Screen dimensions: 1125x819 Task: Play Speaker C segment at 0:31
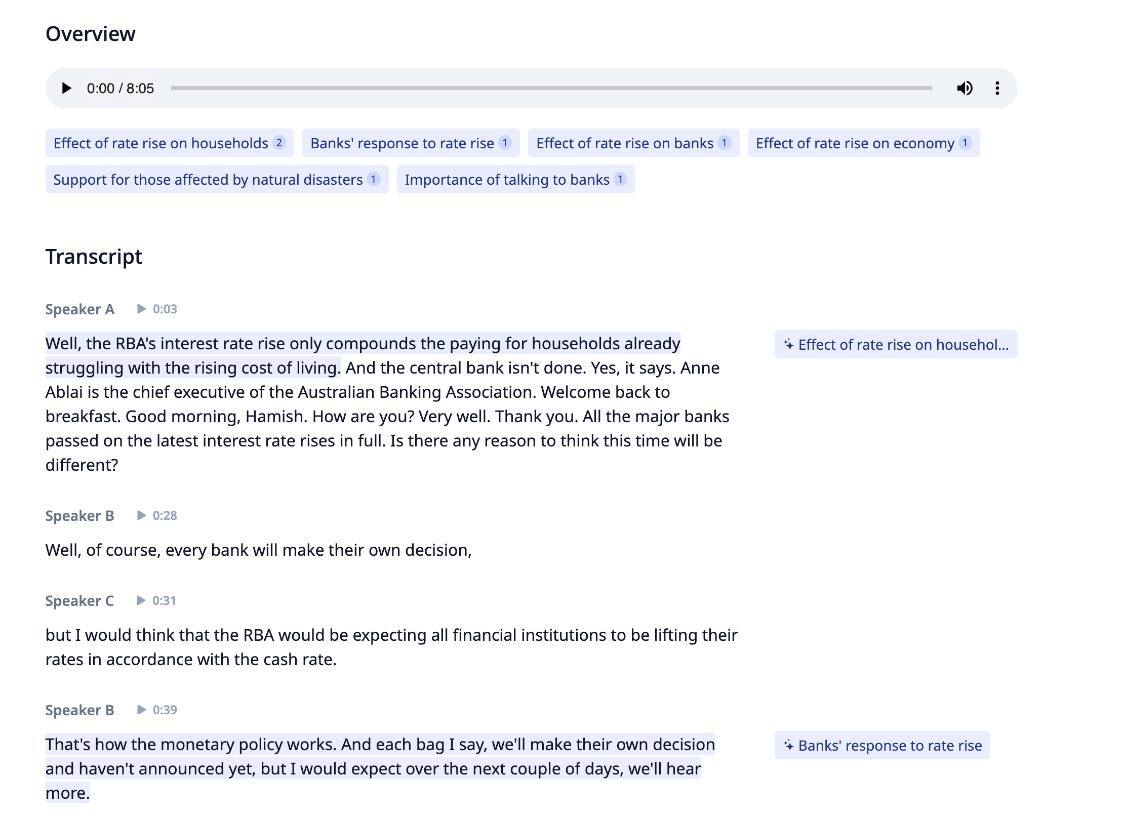point(142,600)
